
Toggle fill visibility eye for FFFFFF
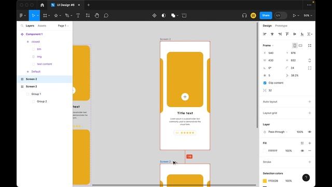tap(302, 151)
